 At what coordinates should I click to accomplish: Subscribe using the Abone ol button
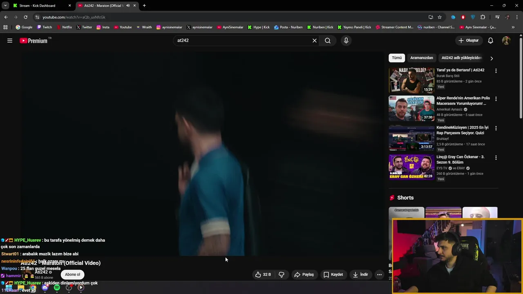click(72, 274)
